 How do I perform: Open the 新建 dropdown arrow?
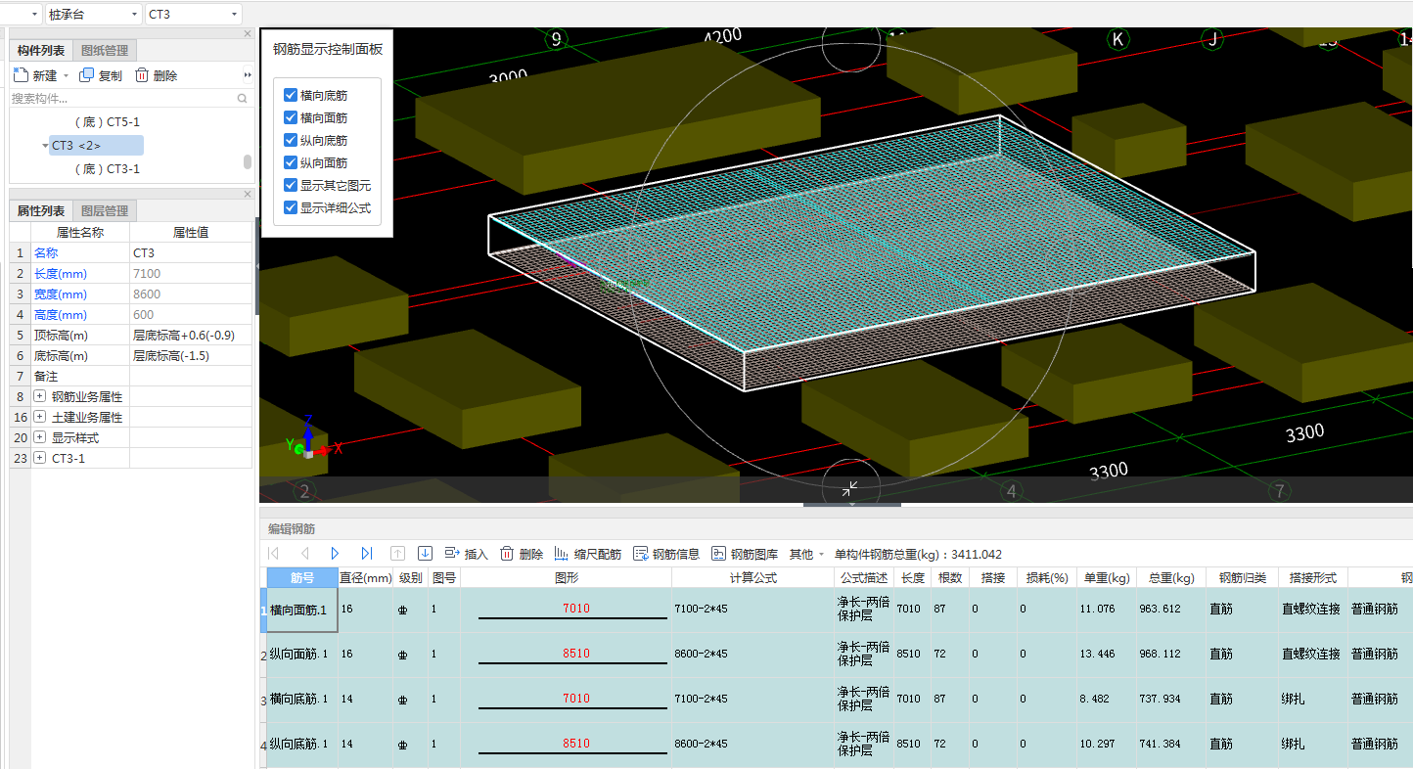pos(66,76)
